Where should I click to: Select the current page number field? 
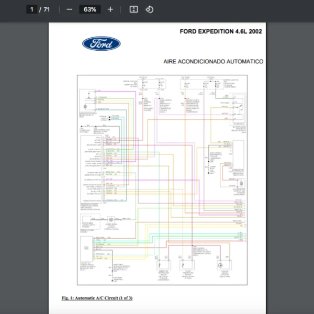coord(32,9)
